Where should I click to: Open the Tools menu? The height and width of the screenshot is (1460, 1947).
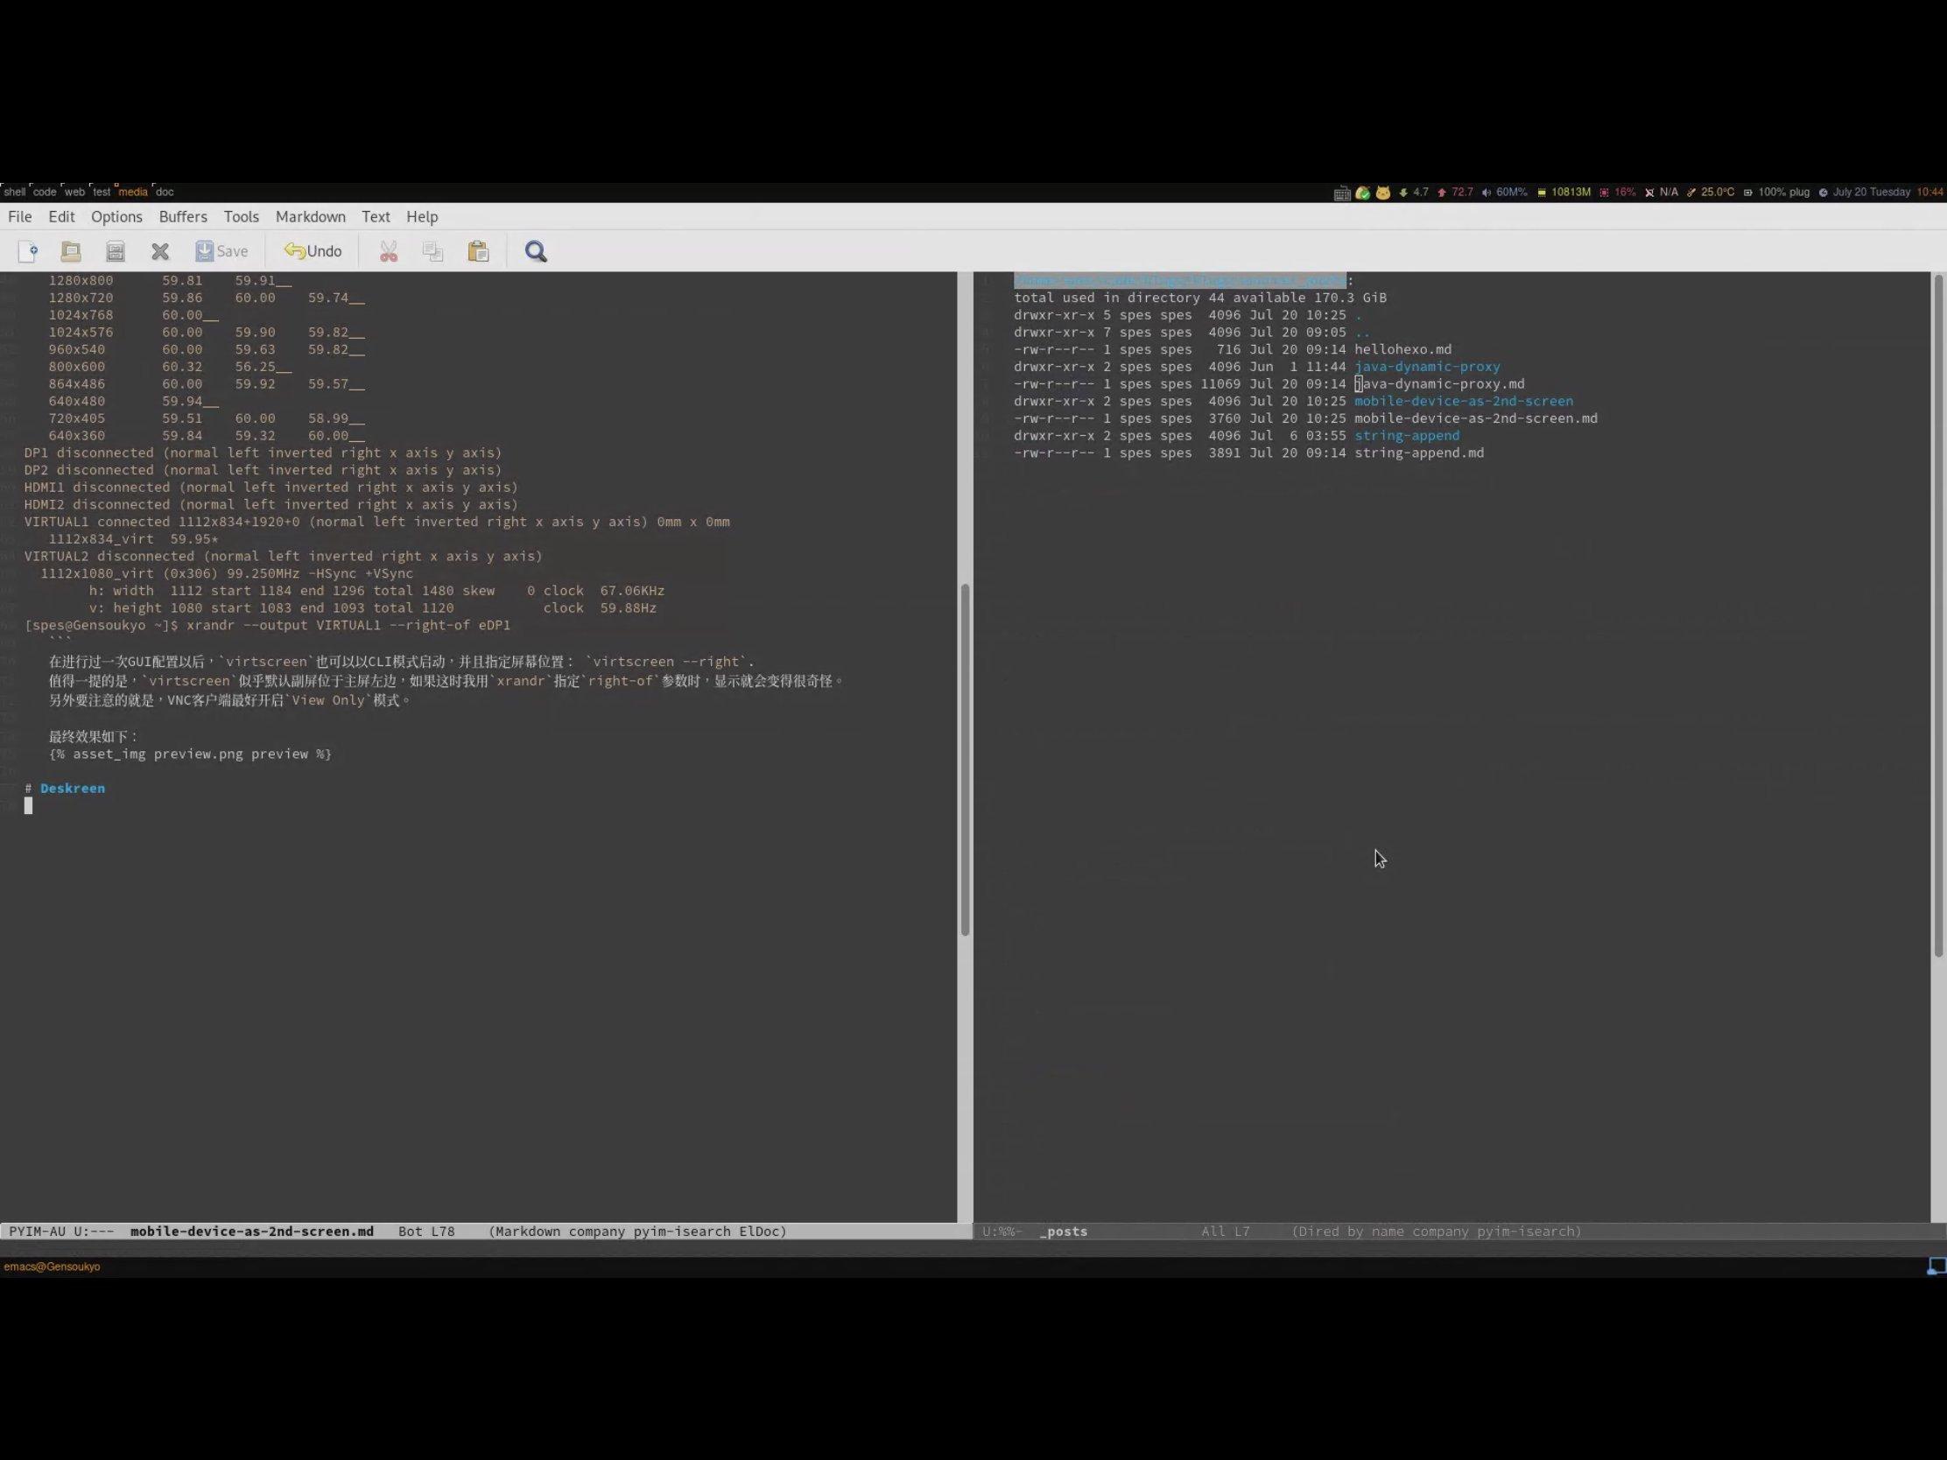pyautogui.click(x=241, y=216)
